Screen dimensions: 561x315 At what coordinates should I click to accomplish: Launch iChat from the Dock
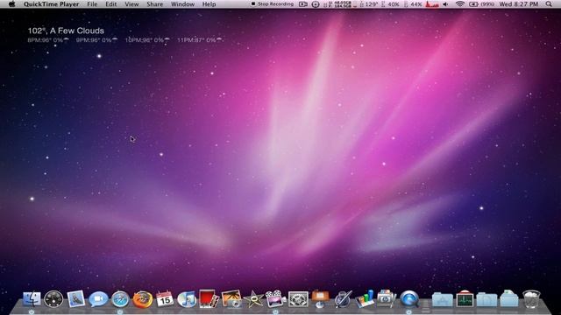pos(98,299)
